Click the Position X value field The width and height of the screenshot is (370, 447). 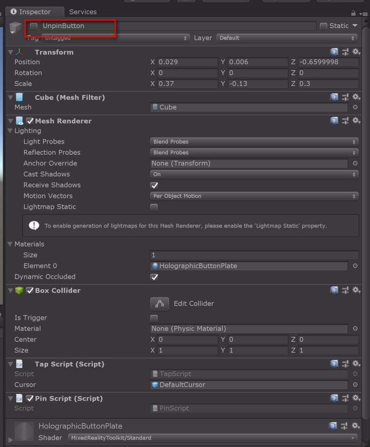click(187, 62)
